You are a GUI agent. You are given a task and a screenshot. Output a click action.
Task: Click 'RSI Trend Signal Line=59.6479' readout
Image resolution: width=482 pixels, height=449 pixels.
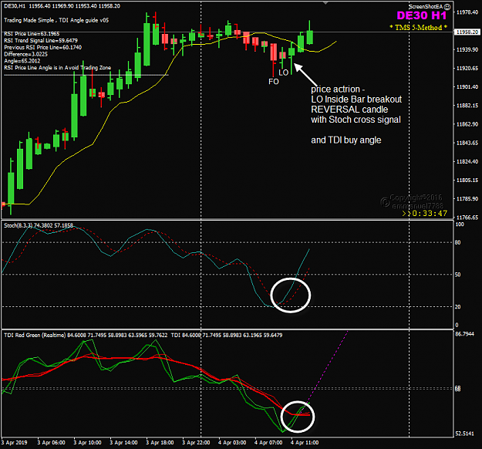pos(41,41)
